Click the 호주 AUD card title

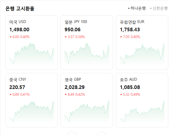point(128,80)
